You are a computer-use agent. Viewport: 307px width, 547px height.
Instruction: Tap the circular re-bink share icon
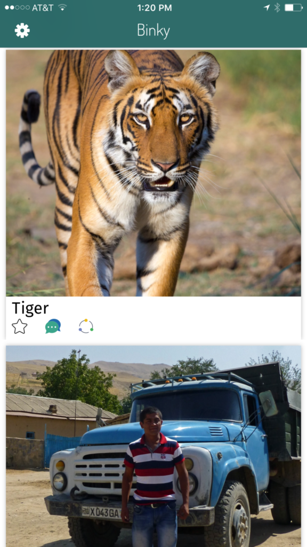click(x=86, y=326)
